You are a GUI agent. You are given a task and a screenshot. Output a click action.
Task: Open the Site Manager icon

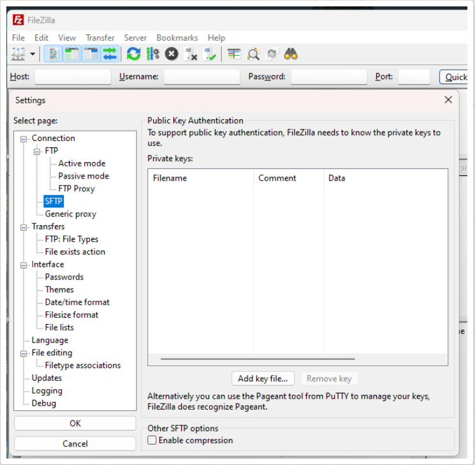[18, 55]
